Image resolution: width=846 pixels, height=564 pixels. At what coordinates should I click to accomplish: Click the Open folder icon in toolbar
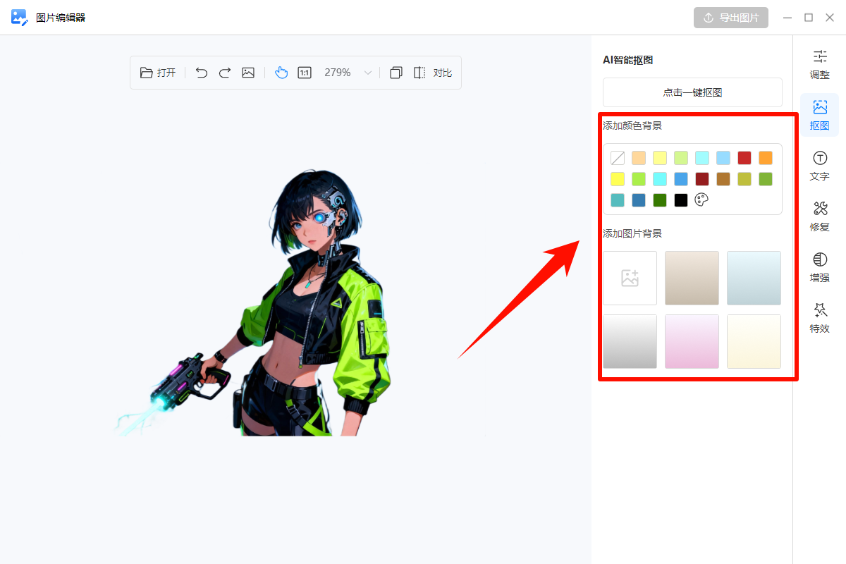coord(147,73)
